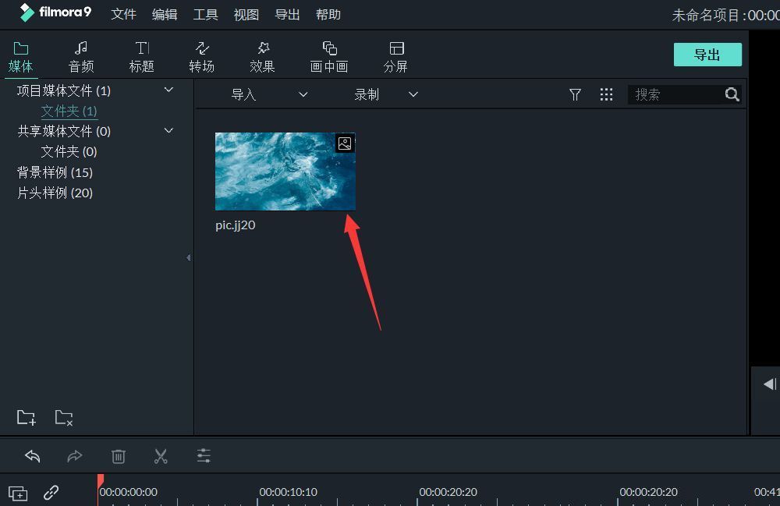Click the delete folder icon

64,417
